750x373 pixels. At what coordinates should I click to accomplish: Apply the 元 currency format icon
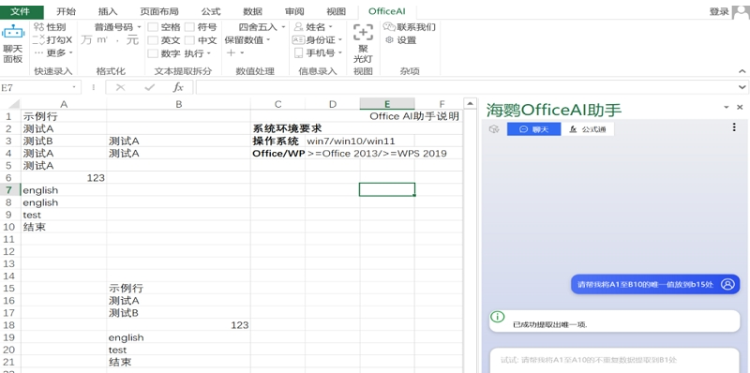pos(132,40)
